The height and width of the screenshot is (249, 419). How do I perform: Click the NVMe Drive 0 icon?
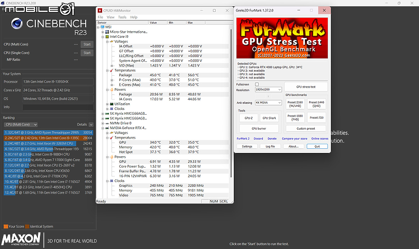pyautogui.click(x=107, y=123)
